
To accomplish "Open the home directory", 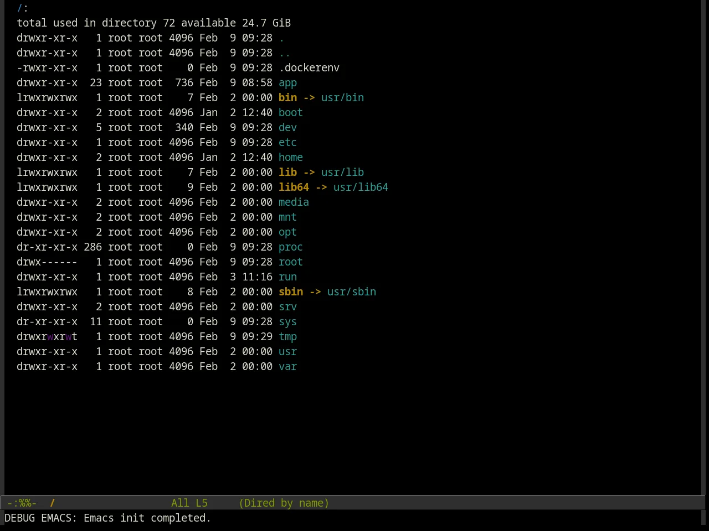I will pos(291,157).
